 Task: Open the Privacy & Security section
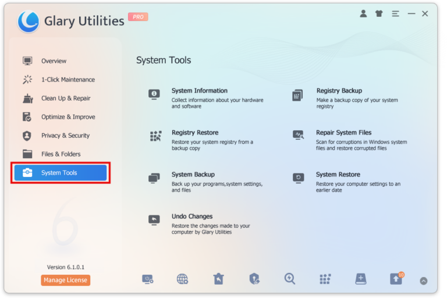65,136
